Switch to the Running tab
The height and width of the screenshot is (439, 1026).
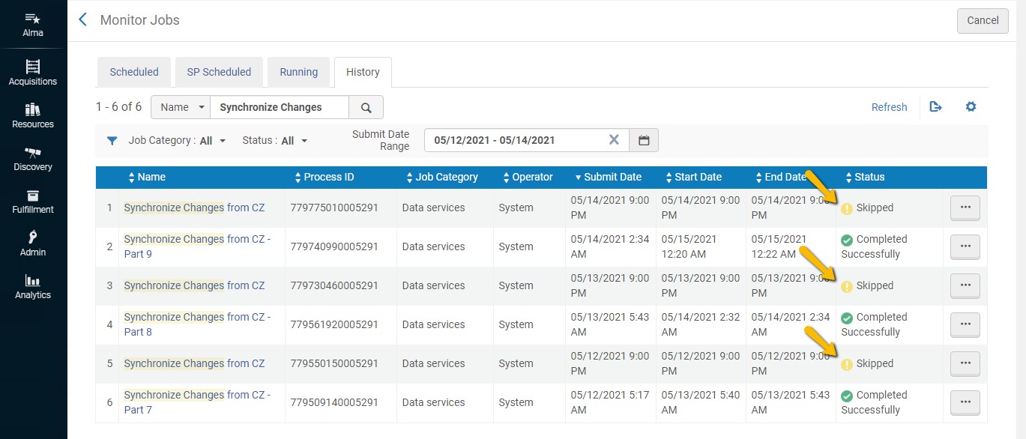[x=298, y=72]
